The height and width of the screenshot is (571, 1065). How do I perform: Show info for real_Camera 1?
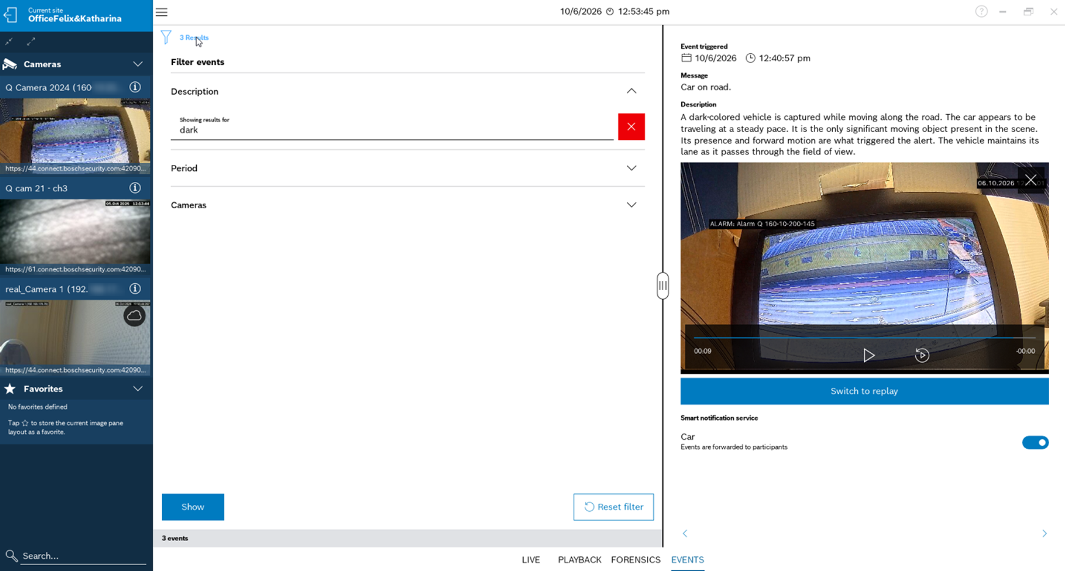pyautogui.click(x=135, y=289)
